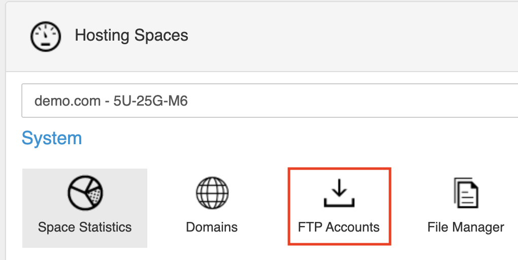Focus the hosting space selection field
The width and height of the screenshot is (518, 260).
tap(270, 101)
